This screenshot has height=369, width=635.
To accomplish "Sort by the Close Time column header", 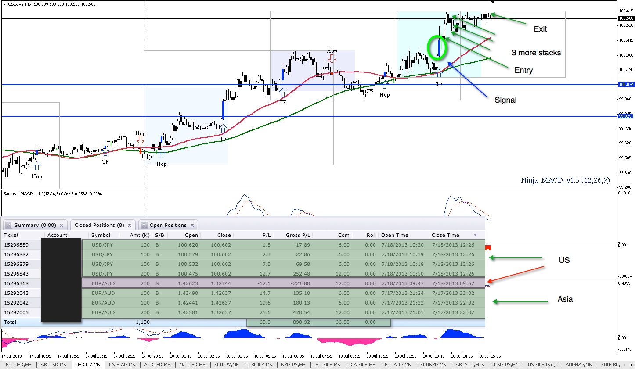I will pos(445,235).
